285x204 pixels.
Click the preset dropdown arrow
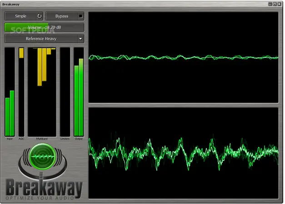click(x=80, y=39)
